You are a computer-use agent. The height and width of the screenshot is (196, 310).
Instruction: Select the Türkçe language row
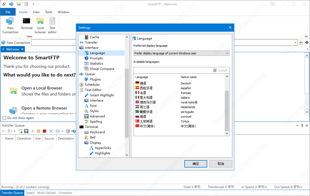(180, 121)
